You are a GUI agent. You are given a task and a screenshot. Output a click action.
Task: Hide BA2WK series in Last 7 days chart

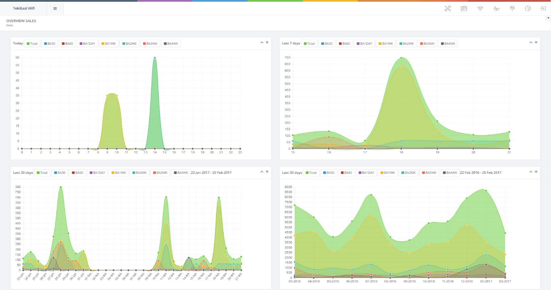(x=407, y=44)
